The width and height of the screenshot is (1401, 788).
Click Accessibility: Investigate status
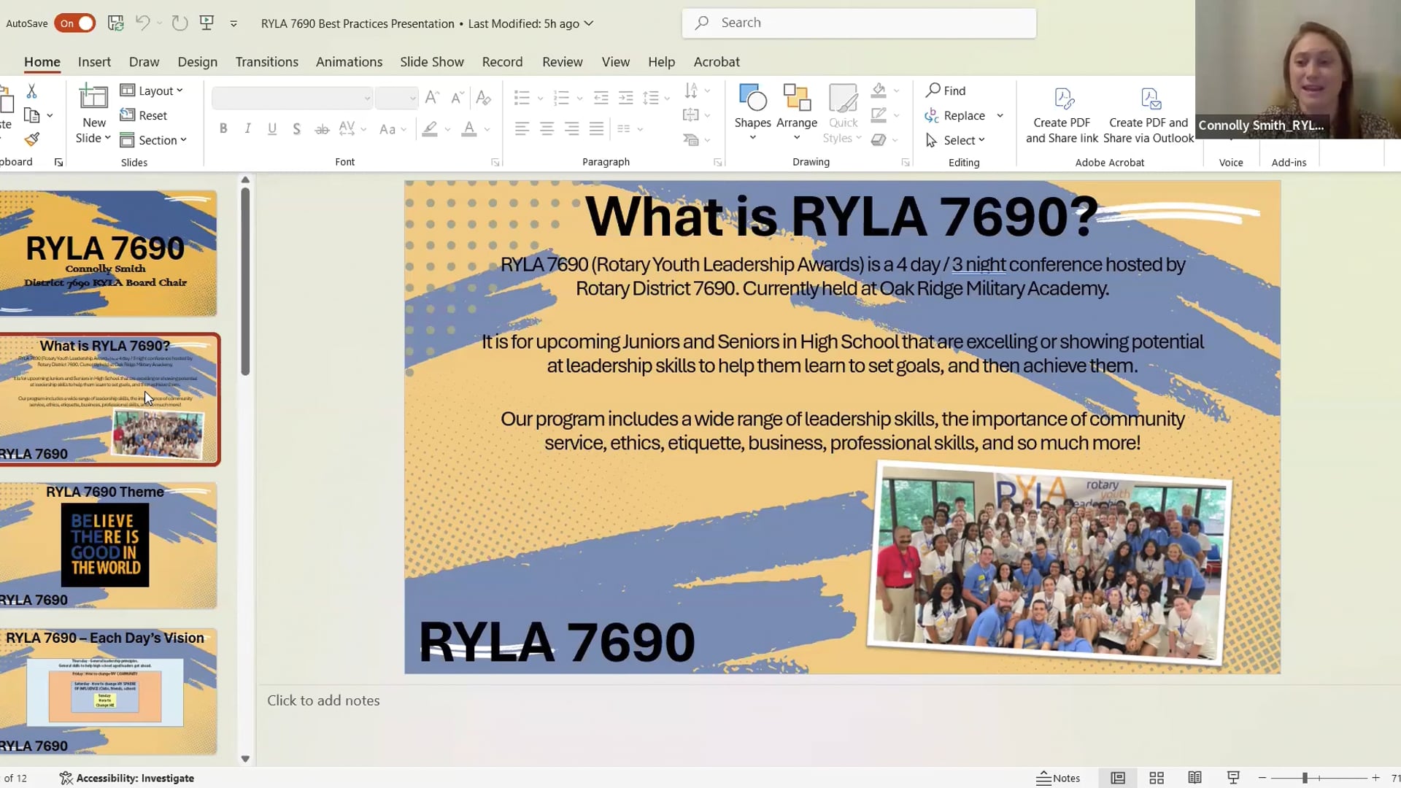pyautogui.click(x=127, y=778)
